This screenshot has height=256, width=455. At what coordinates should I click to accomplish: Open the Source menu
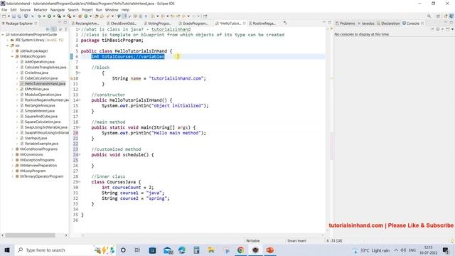[x=25, y=10]
